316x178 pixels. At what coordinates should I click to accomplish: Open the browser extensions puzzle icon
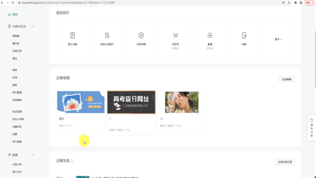[x=295, y=3]
